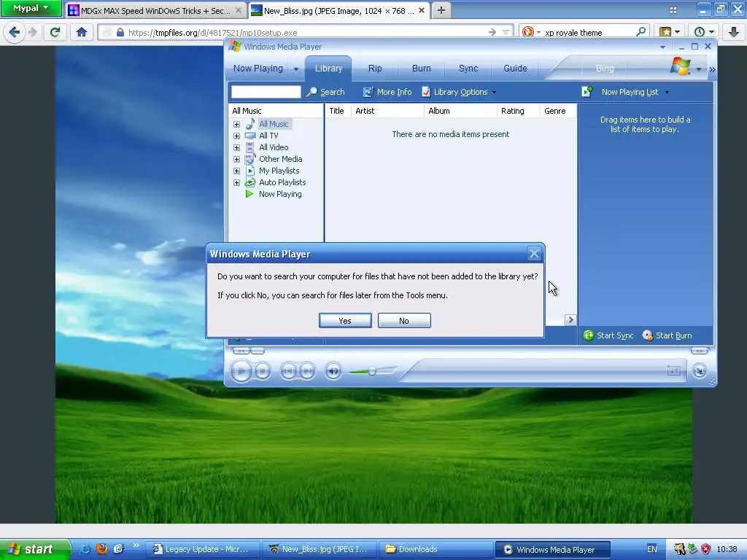Select All TV in the library tree
Image resolution: width=747 pixels, height=560 pixels.
click(268, 135)
